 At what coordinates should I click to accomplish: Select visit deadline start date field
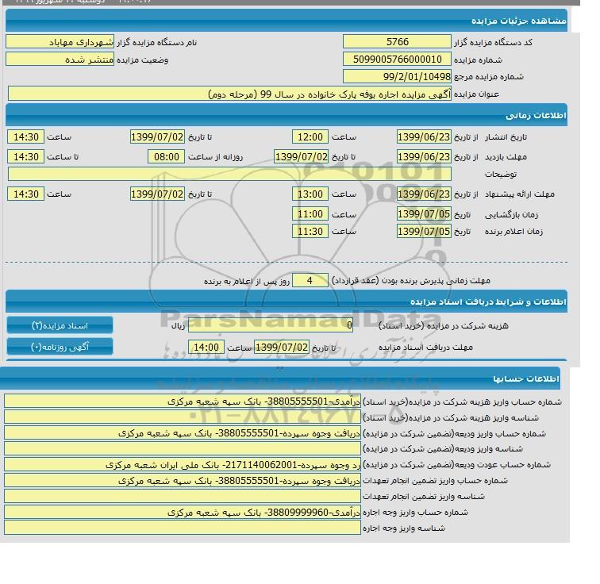424,157
